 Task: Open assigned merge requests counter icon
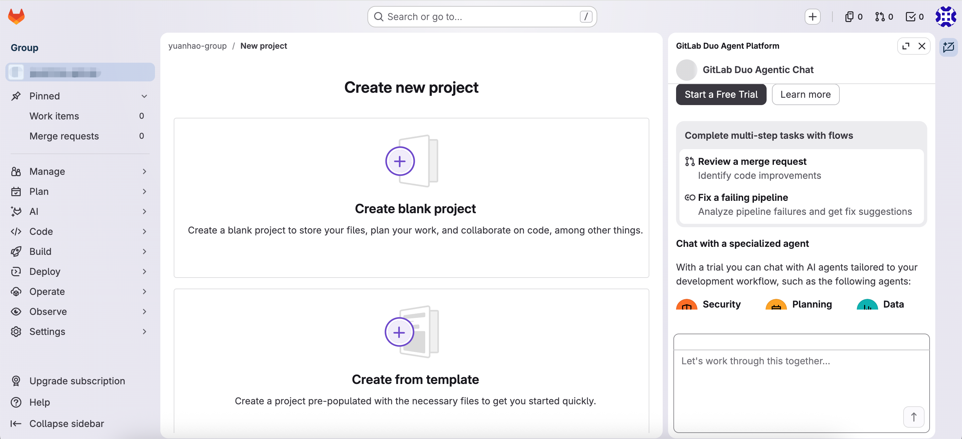(884, 17)
